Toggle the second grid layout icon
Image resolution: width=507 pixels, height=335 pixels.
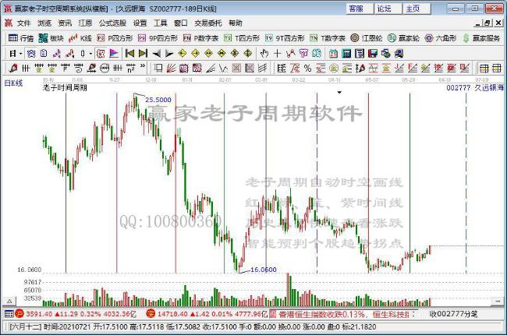pos(497,68)
